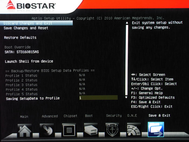Switch to the O.N.E tab label
189x142 pixels.
tap(132, 115)
